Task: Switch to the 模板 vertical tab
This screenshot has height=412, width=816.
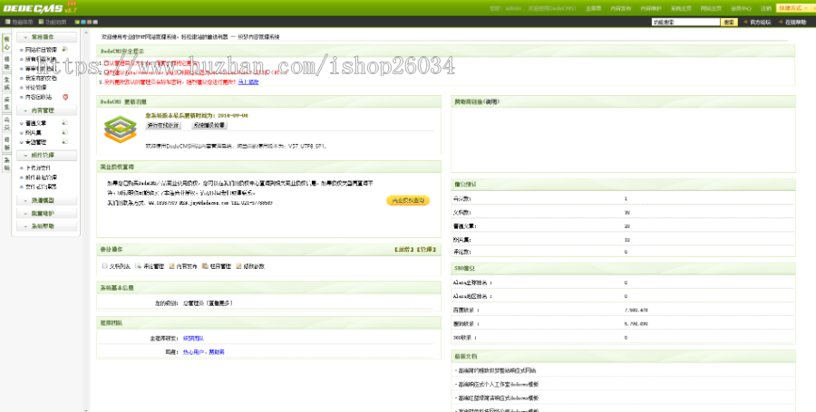Action: coord(6,143)
